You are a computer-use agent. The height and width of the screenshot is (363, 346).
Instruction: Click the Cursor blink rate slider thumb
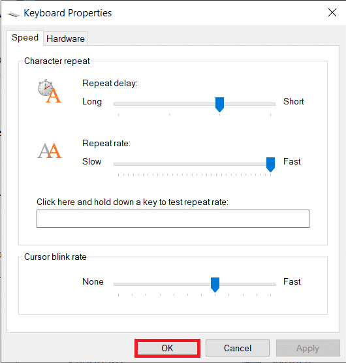point(215,285)
